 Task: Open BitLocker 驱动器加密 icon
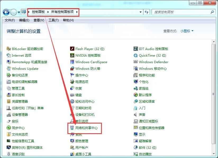(9, 49)
